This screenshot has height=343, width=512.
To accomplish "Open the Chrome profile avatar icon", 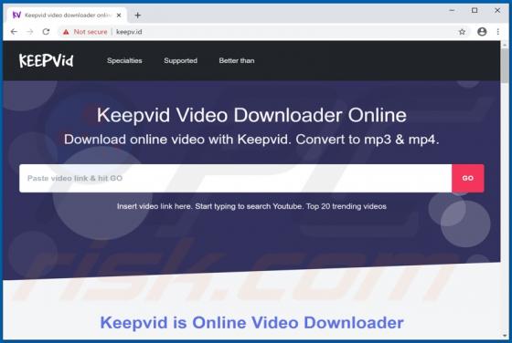I will 482,32.
